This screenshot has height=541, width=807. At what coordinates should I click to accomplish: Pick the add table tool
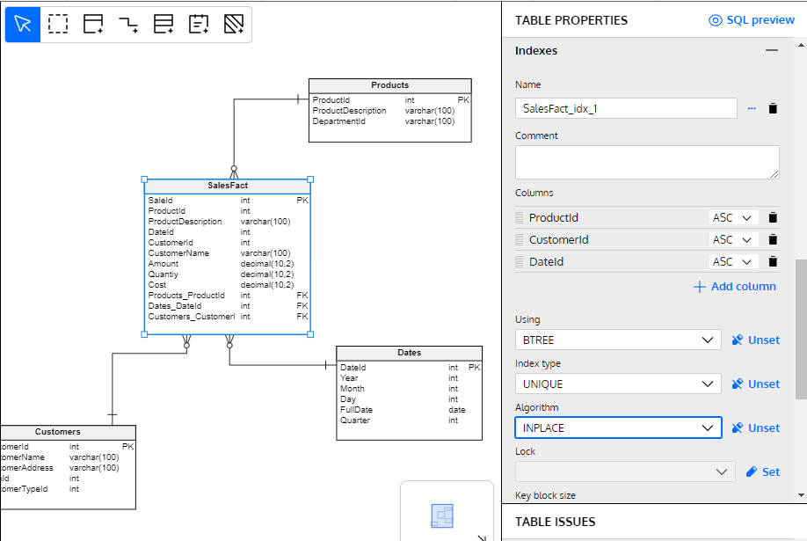point(93,25)
